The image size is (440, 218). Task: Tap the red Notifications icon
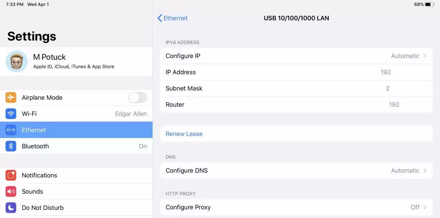(11, 175)
